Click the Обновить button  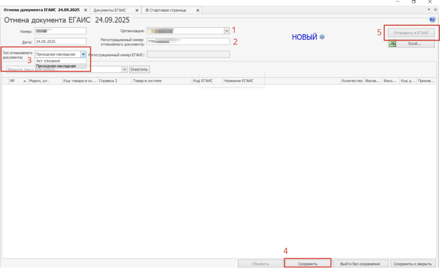tap(260, 264)
